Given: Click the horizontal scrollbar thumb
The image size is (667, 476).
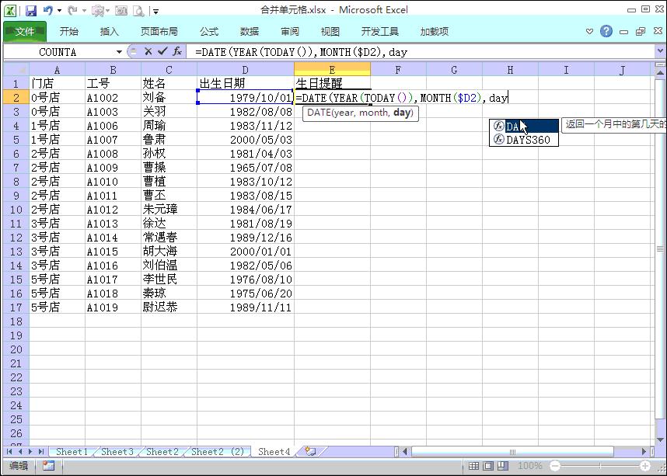Looking at the screenshot, I should (x=512, y=452).
